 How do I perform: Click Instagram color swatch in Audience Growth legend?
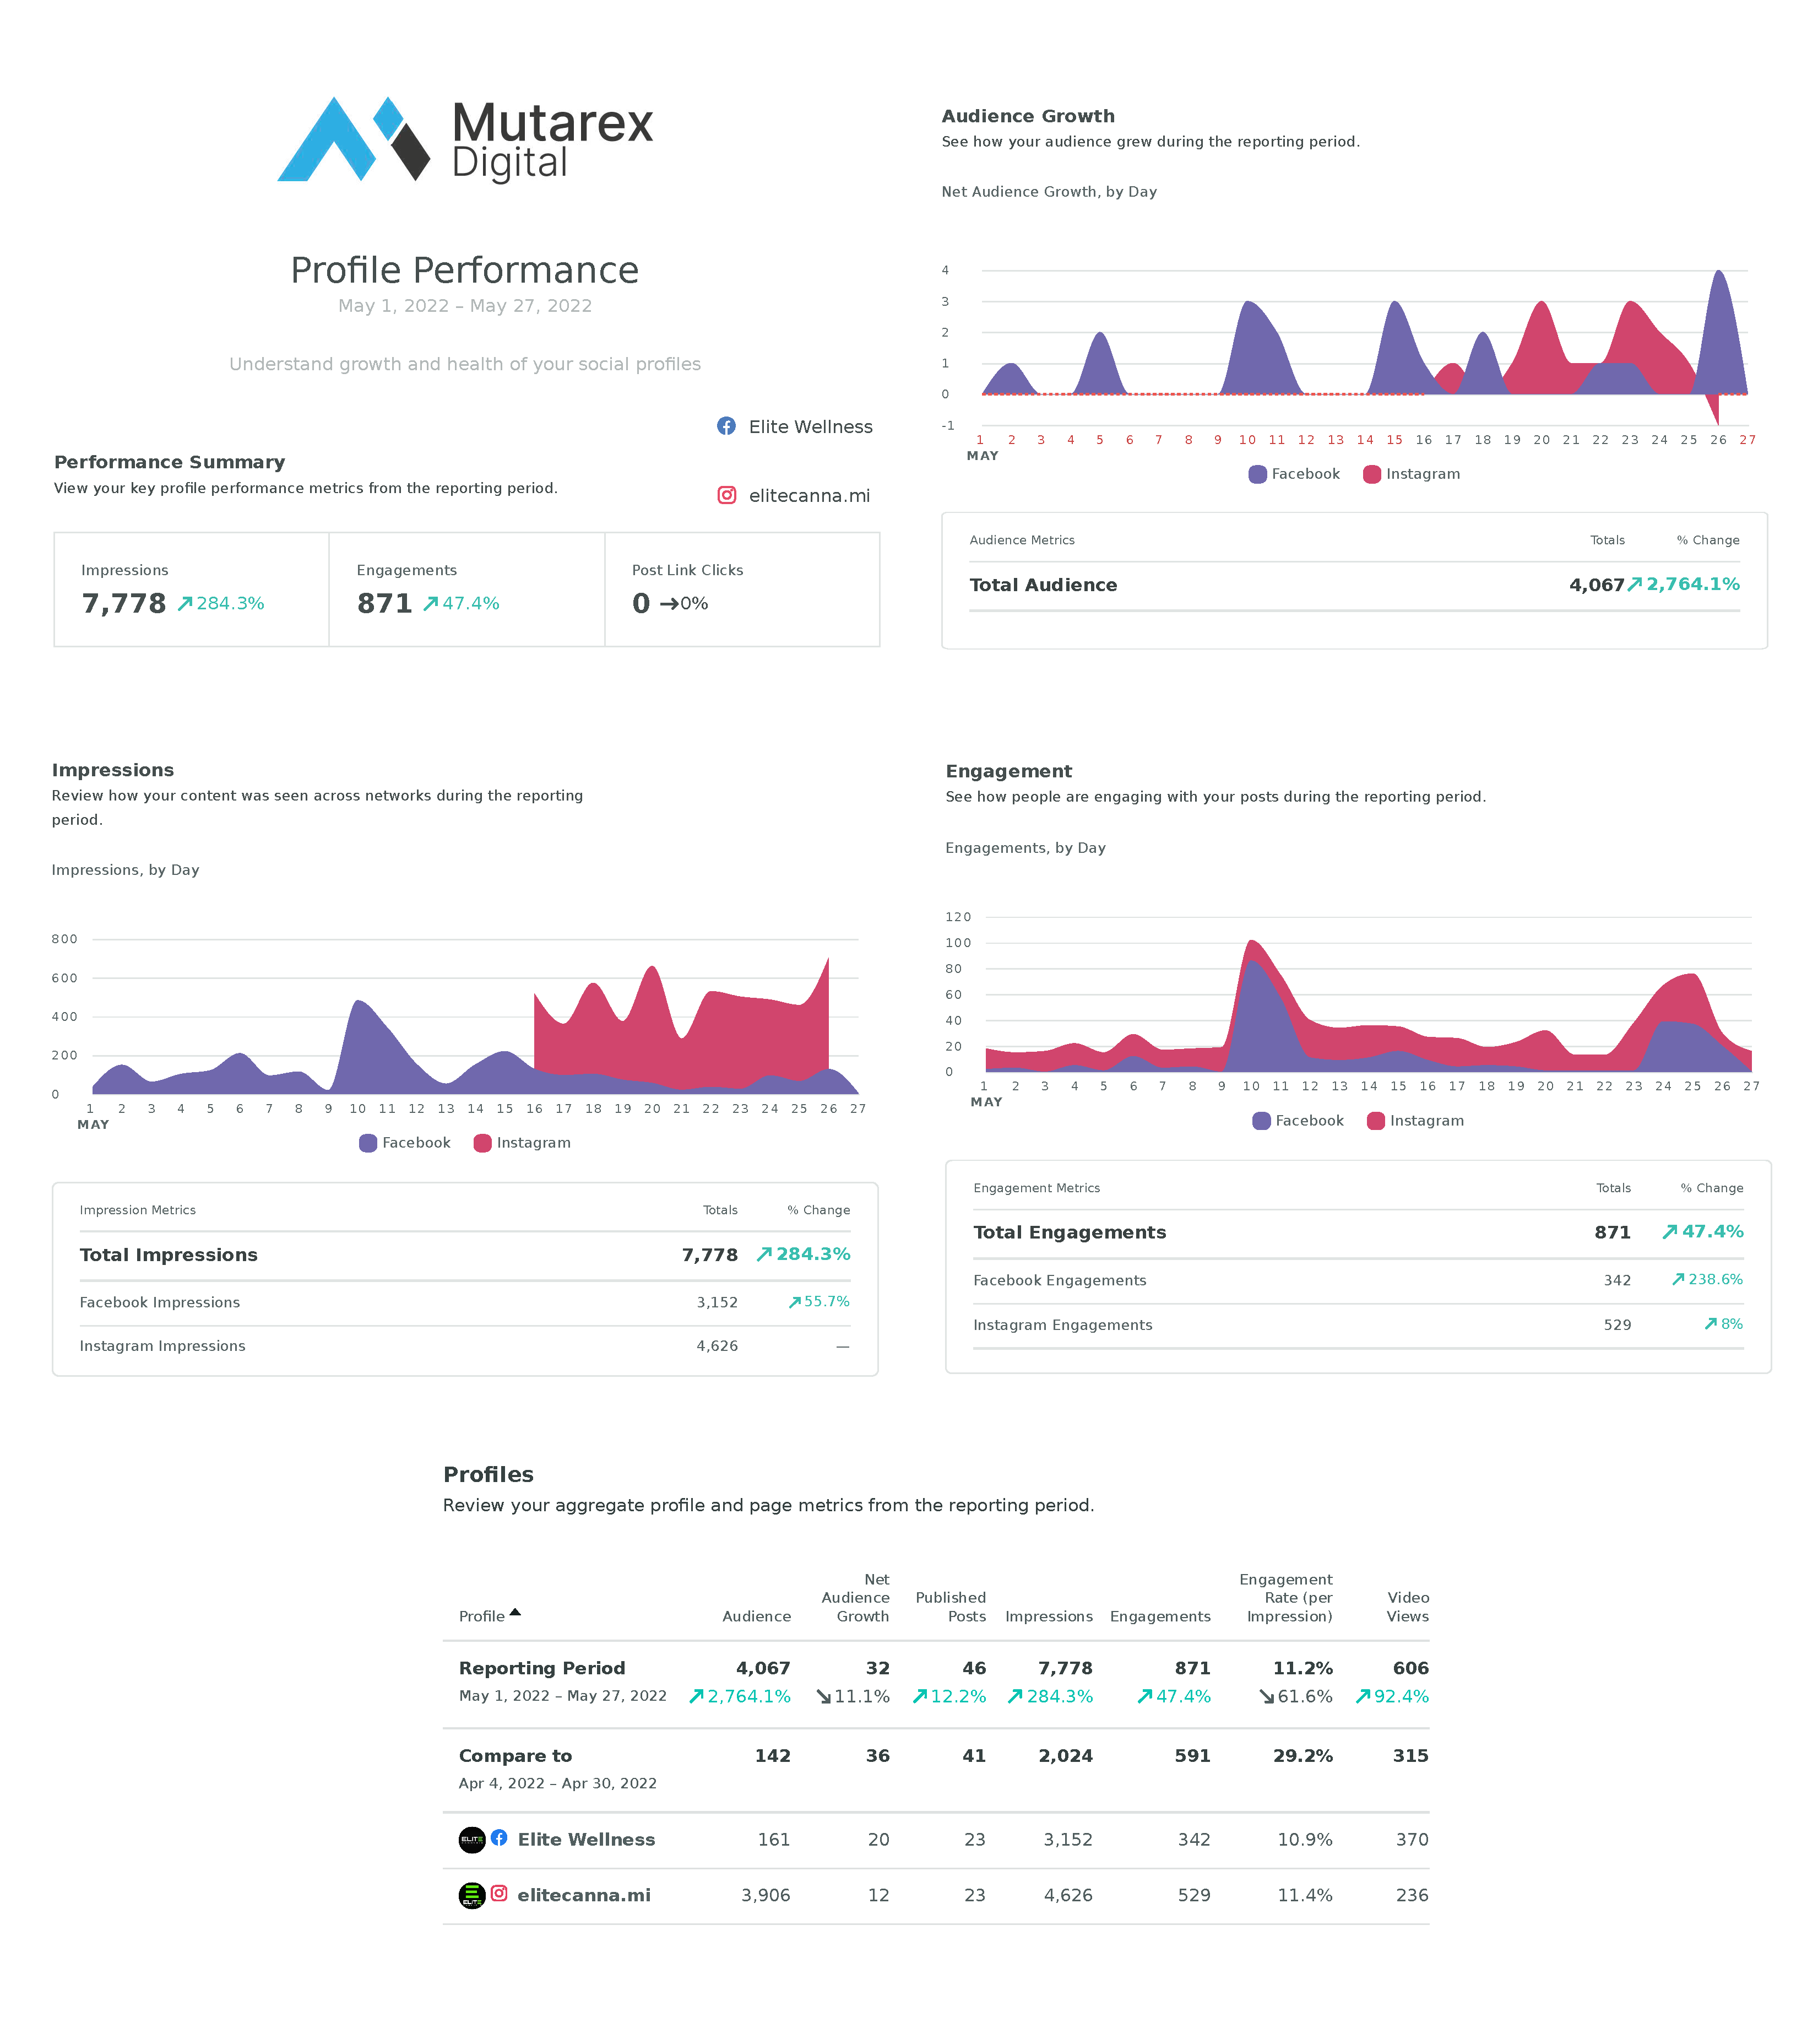coord(1371,474)
